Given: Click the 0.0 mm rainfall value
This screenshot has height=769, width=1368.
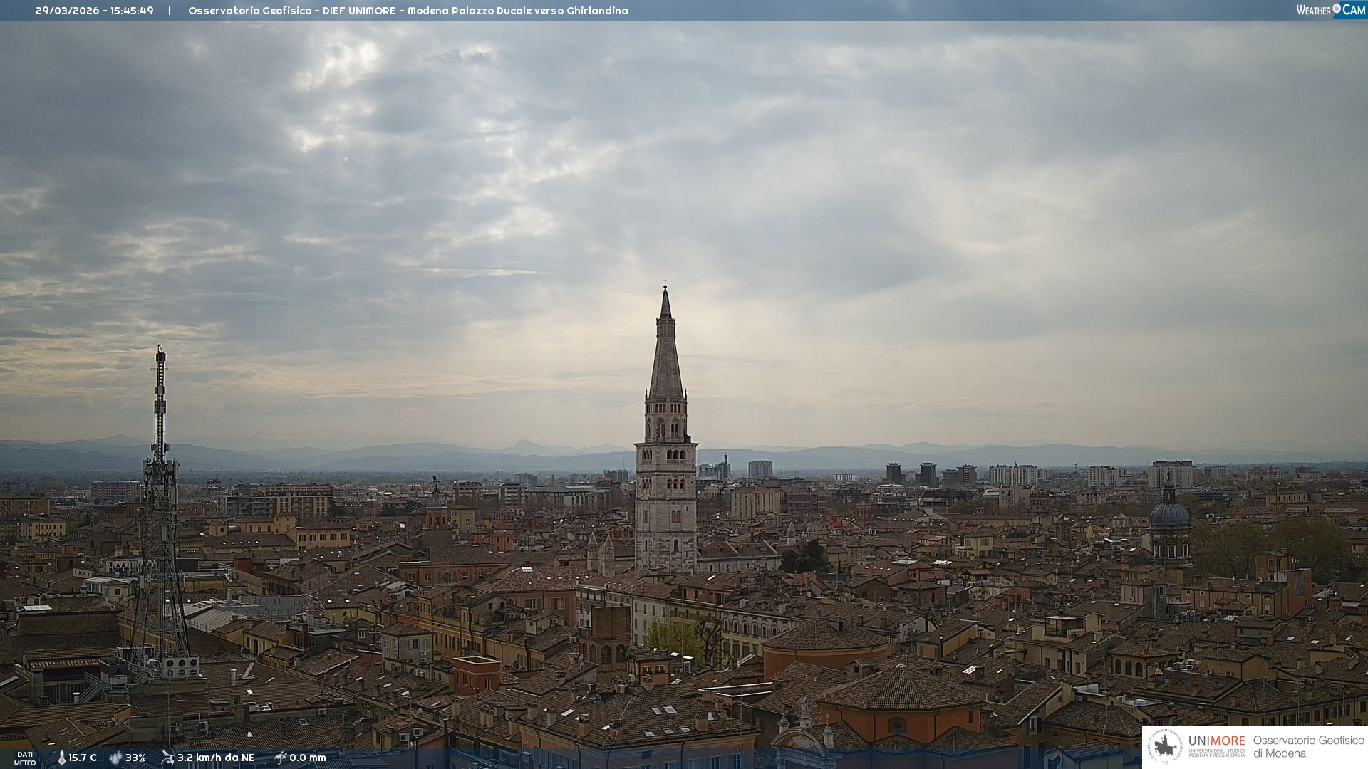Looking at the screenshot, I should [308, 758].
